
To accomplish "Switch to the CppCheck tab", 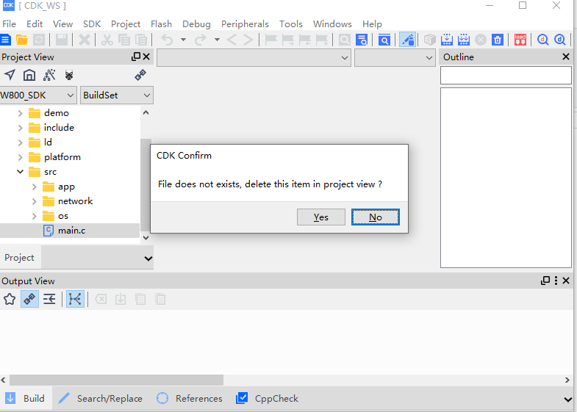I will point(268,398).
